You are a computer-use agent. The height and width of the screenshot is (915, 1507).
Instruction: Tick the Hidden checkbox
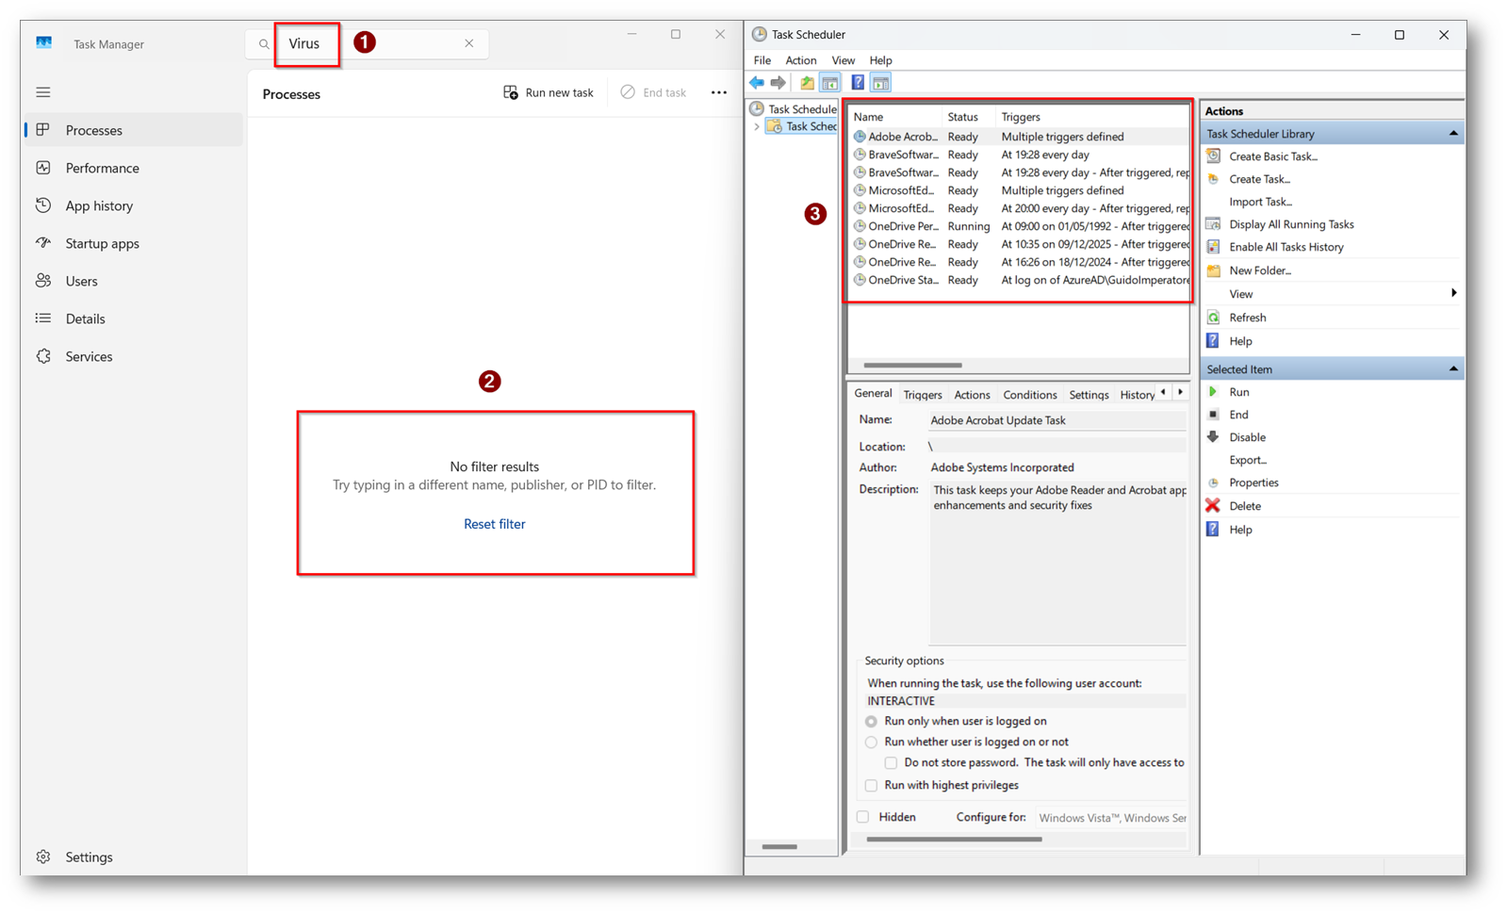(x=863, y=817)
